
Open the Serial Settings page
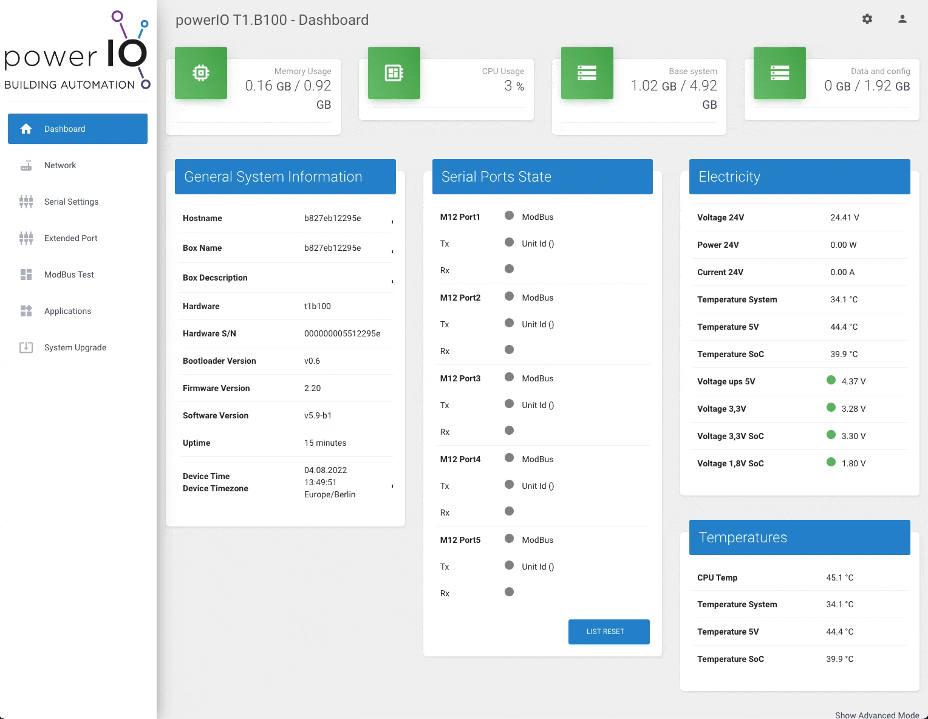pyautogui.click(x=71, y=202)
